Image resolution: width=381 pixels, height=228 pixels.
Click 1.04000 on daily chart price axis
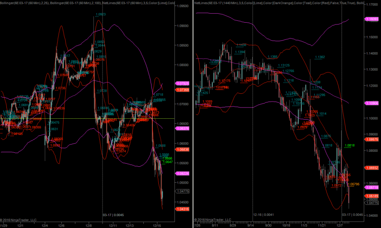[372, 215]
